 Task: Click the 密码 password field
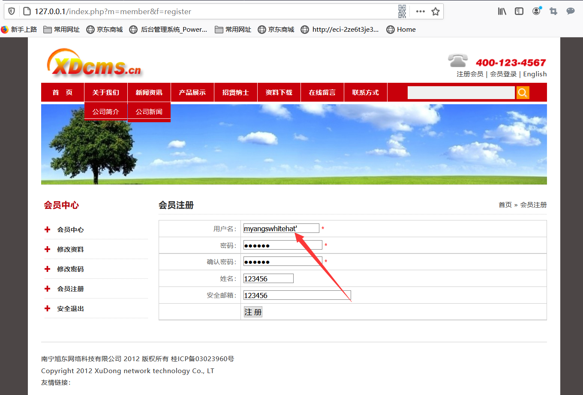tap(282, 245)
